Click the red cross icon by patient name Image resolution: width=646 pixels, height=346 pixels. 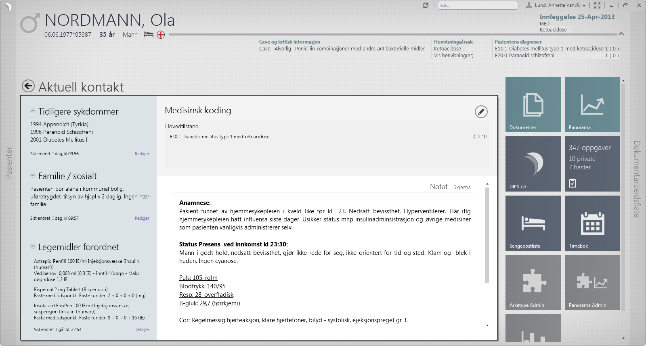click(161, 35)
